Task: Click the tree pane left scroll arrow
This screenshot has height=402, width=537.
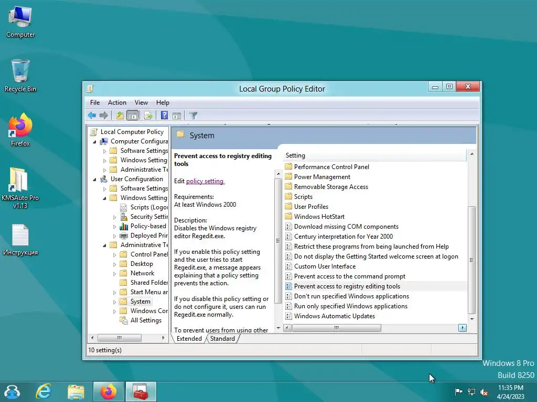Action: pos(92,338)
